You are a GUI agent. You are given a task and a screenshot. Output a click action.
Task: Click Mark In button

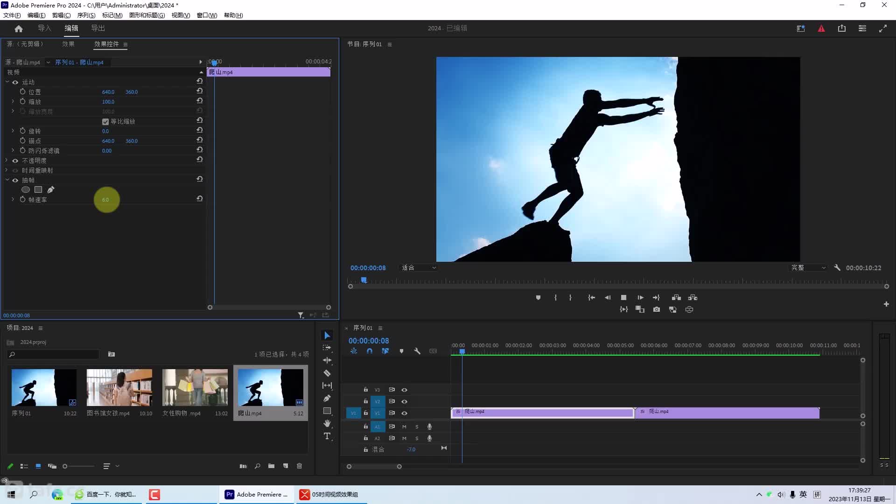[x=555, y=297]
